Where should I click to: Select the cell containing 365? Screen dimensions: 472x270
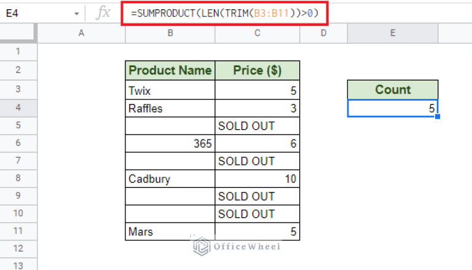coord(170,143)
